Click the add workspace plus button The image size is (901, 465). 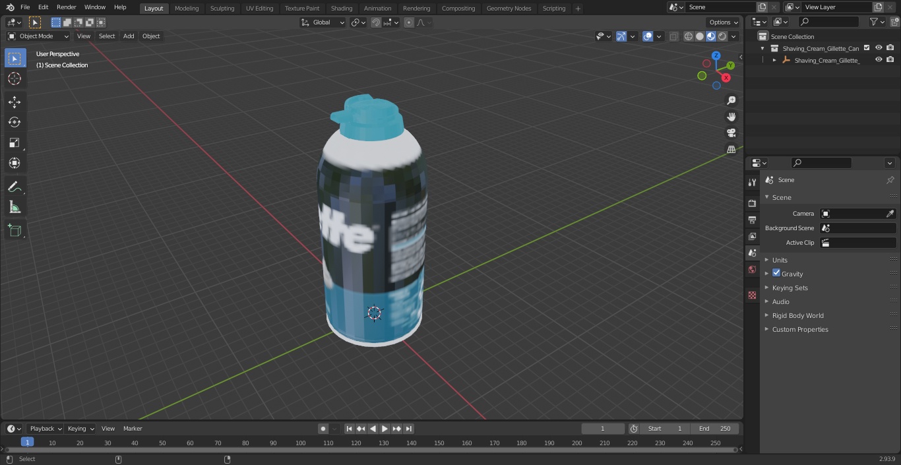tap(578, 9)
